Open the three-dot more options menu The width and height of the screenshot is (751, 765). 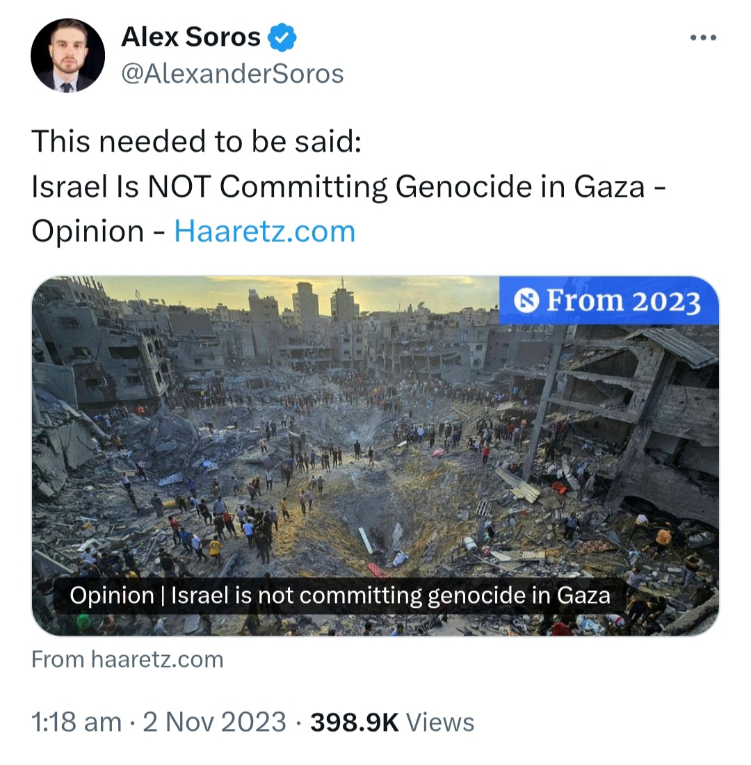(x=703, y=38)
